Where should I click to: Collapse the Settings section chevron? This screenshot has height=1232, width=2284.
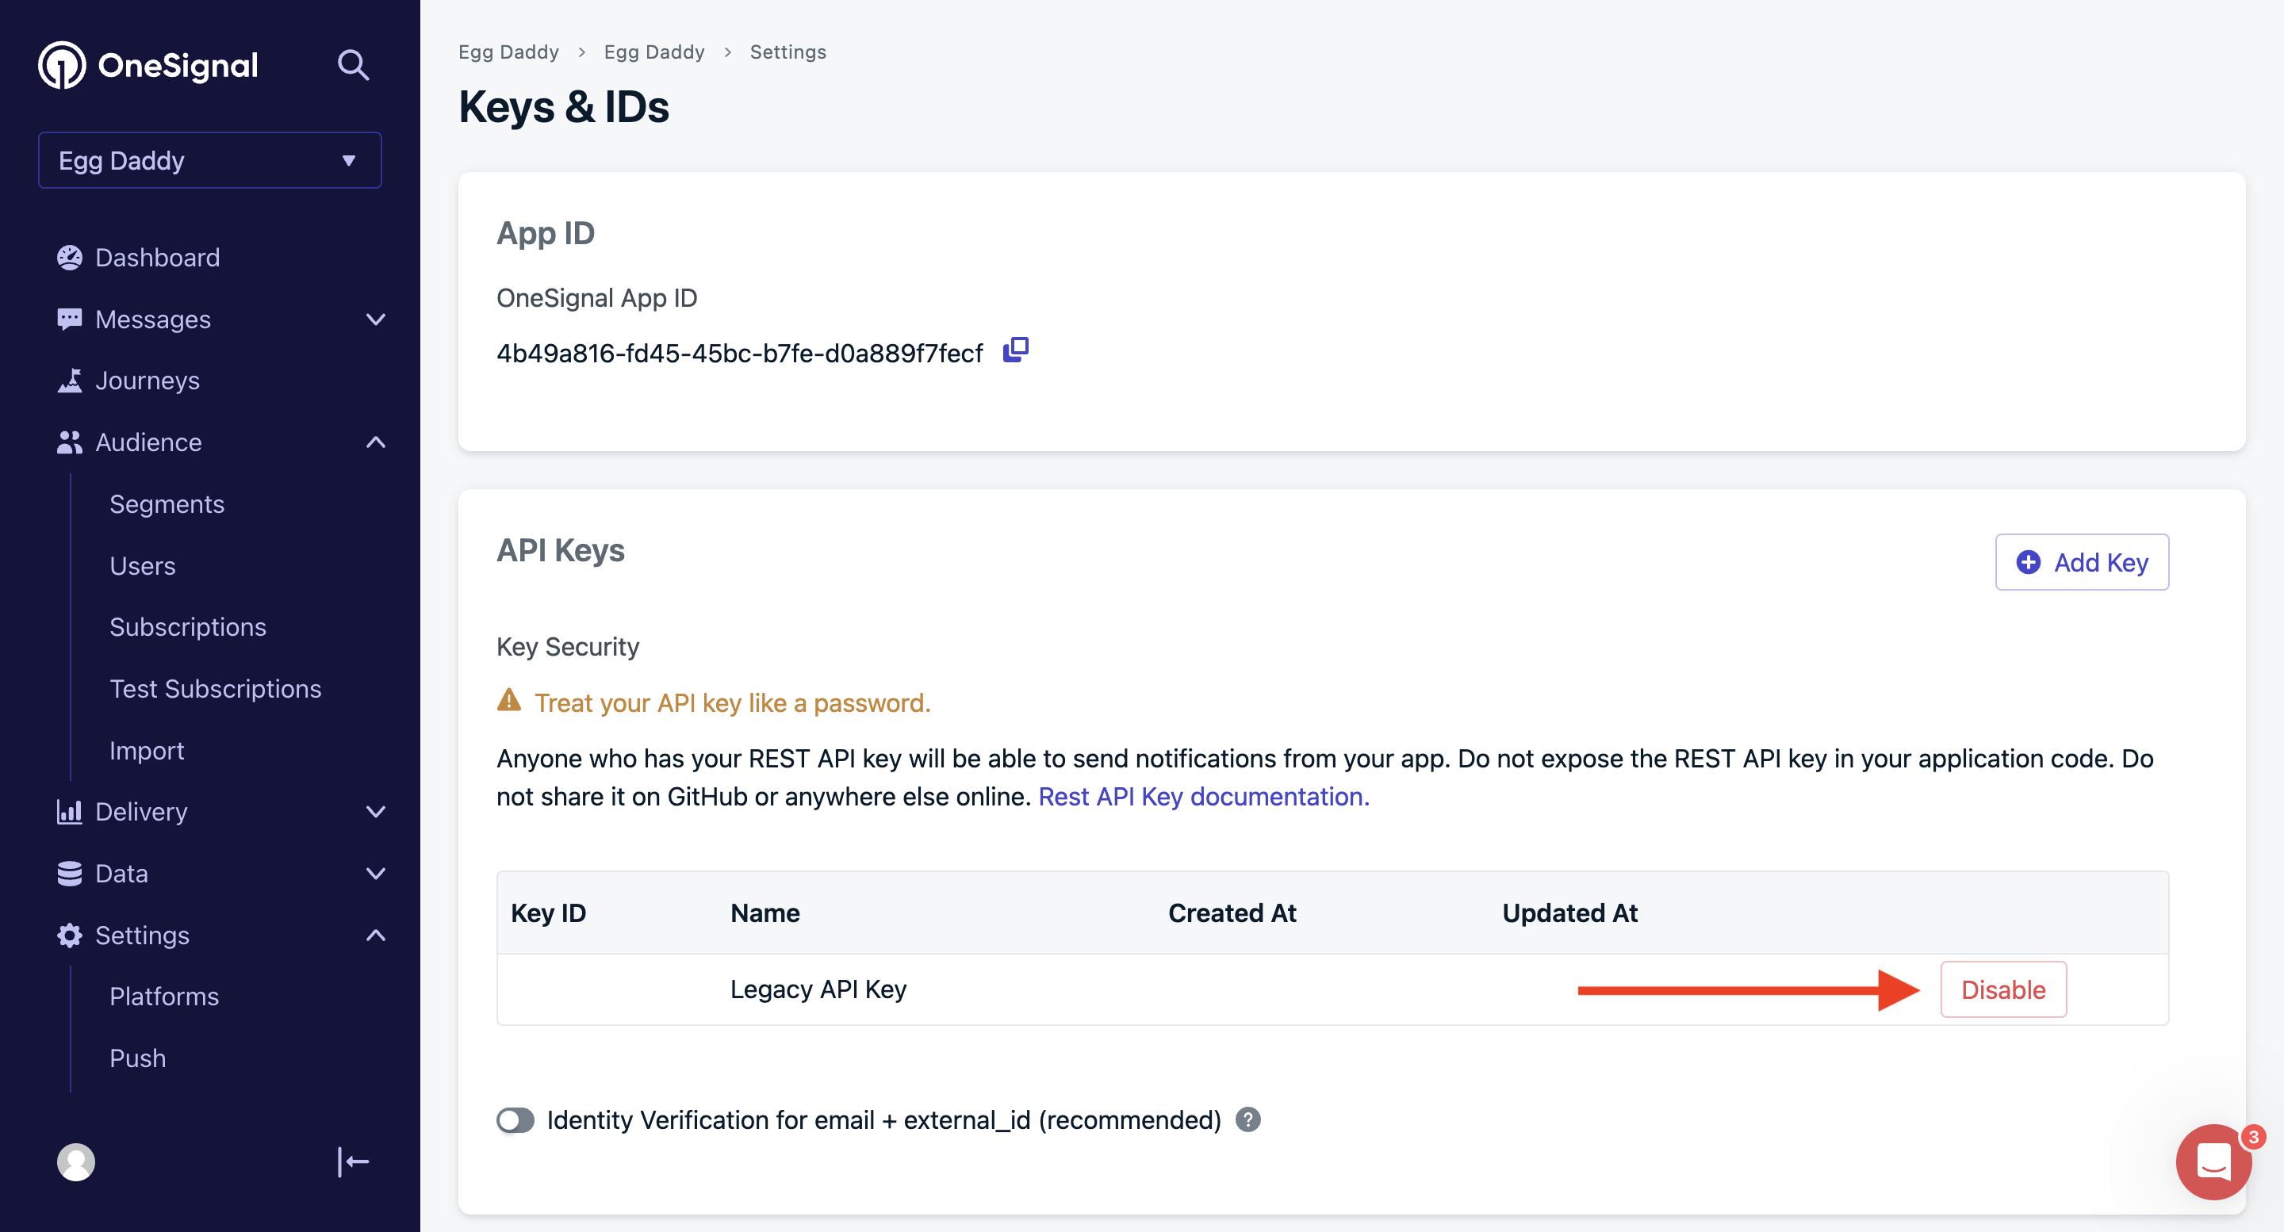pyautogui.click(x=376, y=935)
